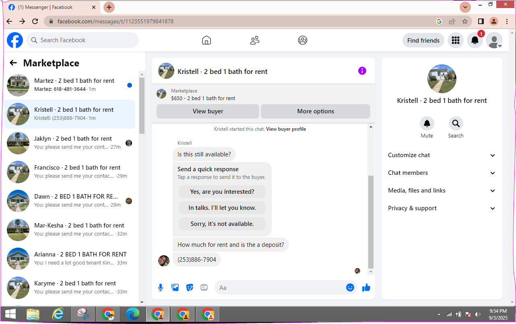Screen dimensions: 516x324
Task: Bookmark this page with the star icon
Action: pos(465,21)
